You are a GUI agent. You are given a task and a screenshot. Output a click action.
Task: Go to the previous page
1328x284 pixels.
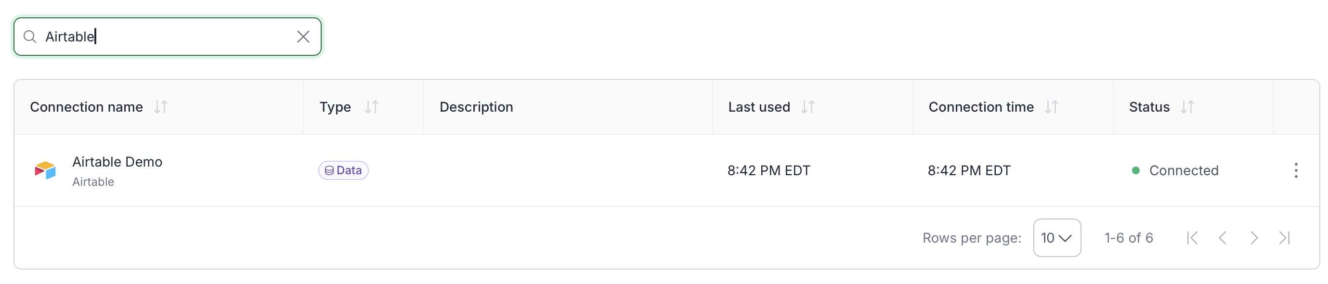tap(1223, 238)
